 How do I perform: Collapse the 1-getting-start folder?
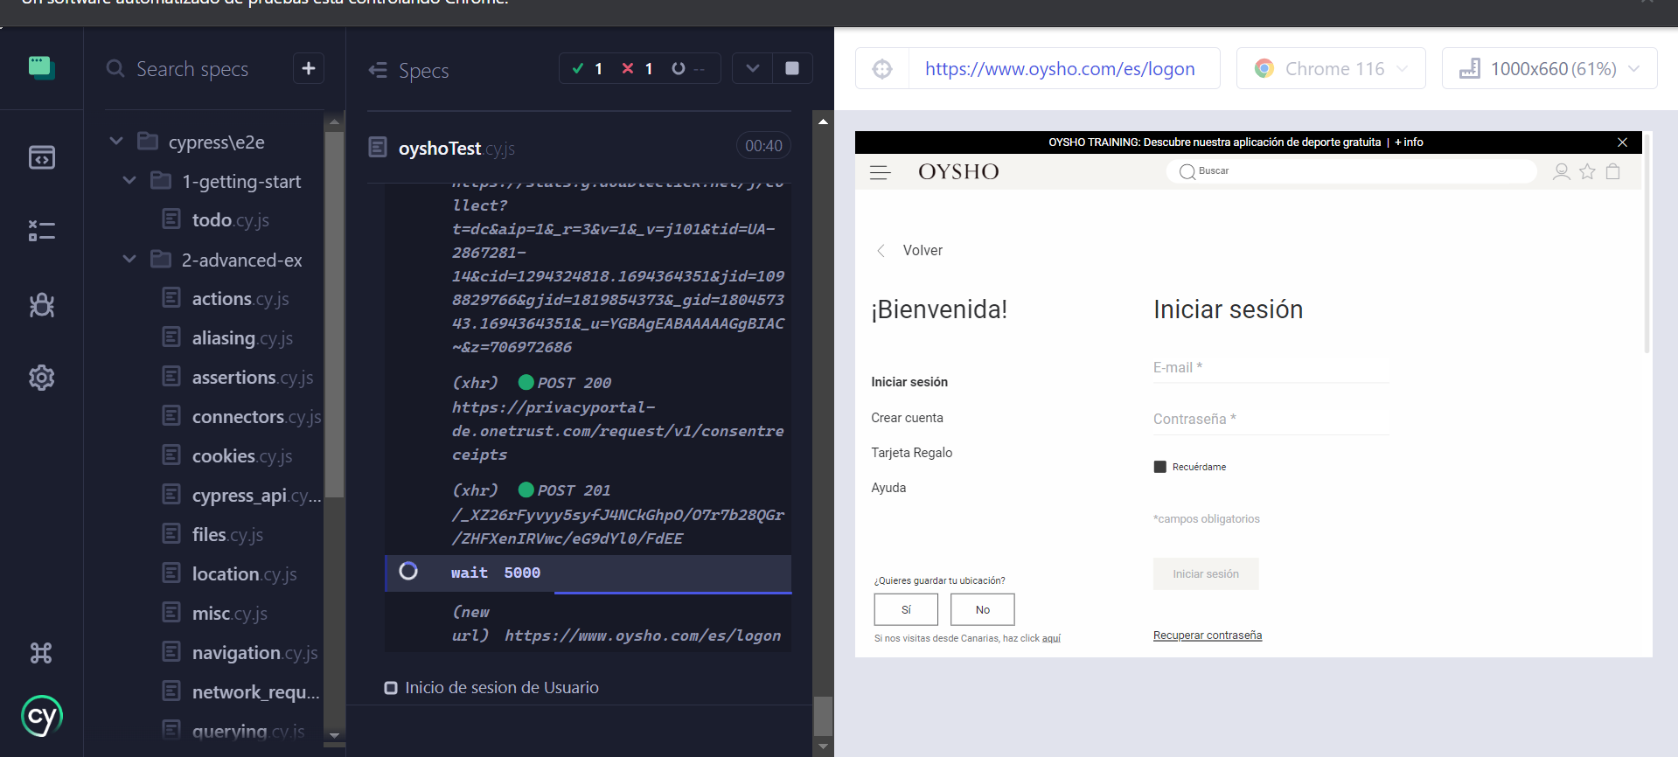click(129, 180)
